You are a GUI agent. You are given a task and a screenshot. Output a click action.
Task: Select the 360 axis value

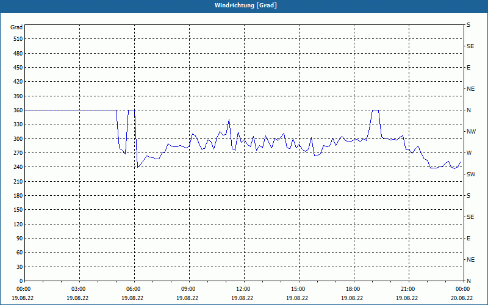point(18,110)
